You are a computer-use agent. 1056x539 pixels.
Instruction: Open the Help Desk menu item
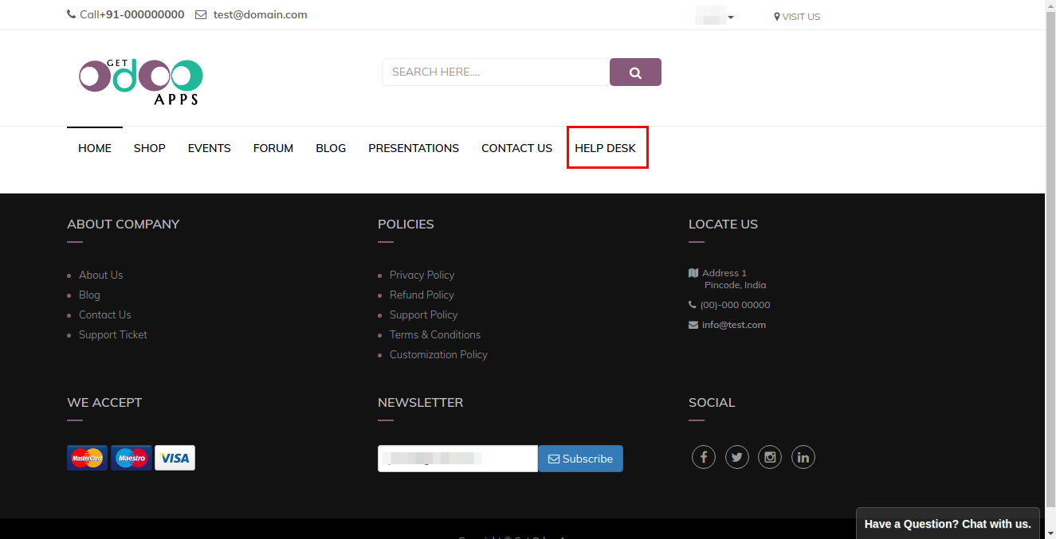click(x=606, y=148)
